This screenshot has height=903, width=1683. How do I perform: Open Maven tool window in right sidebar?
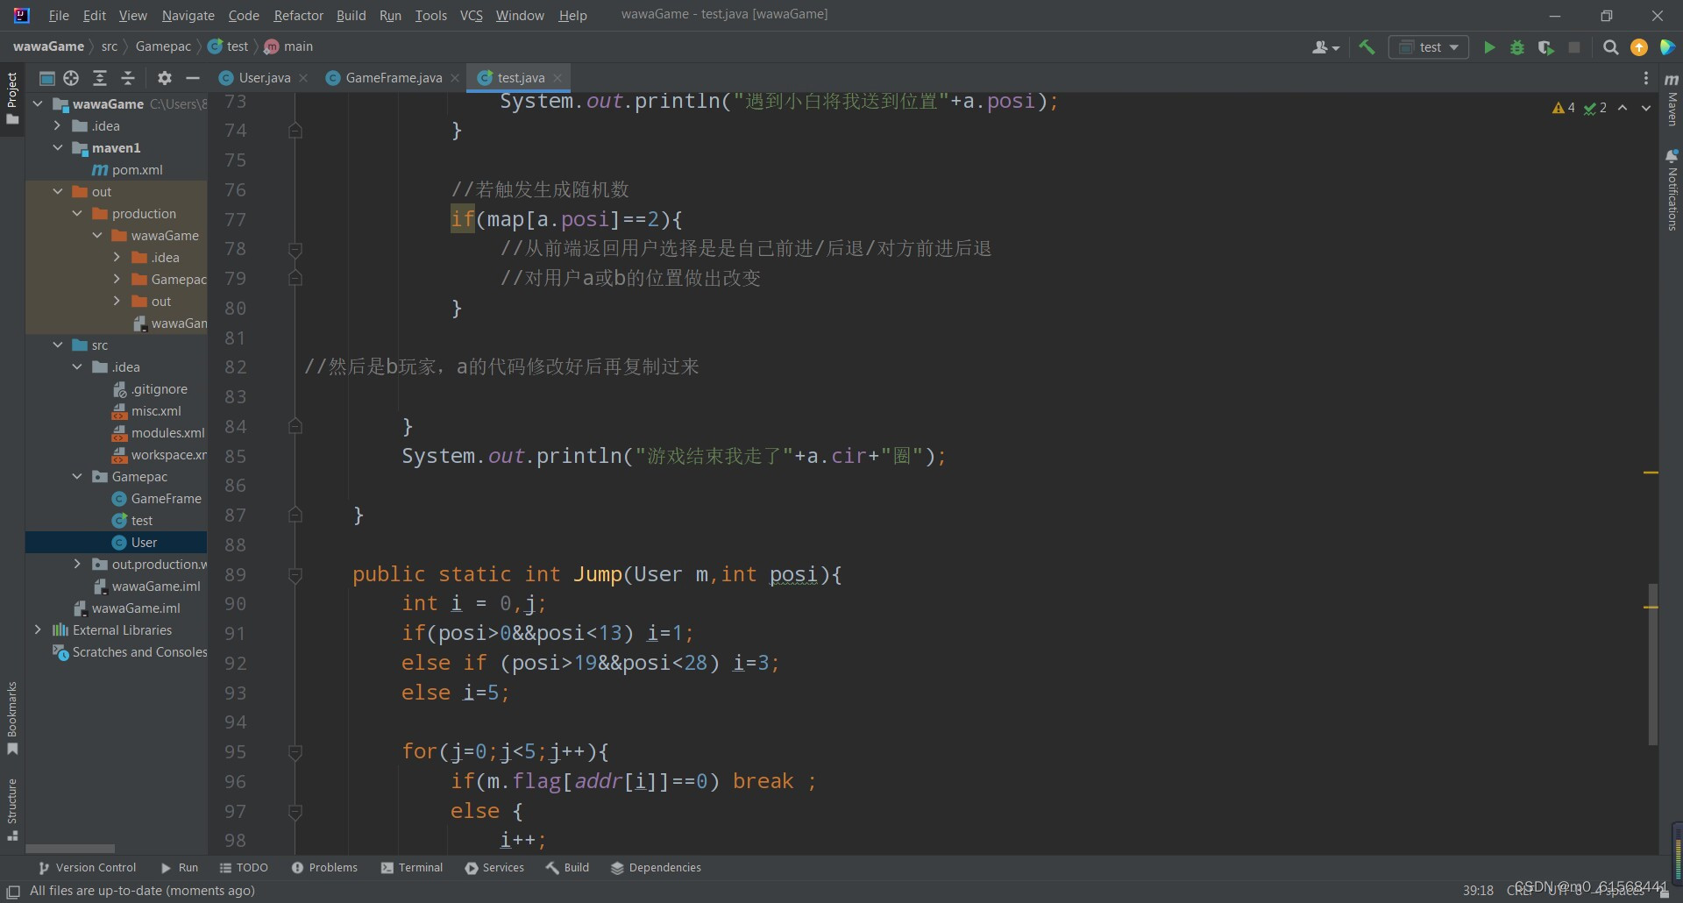coord(1672,100)
